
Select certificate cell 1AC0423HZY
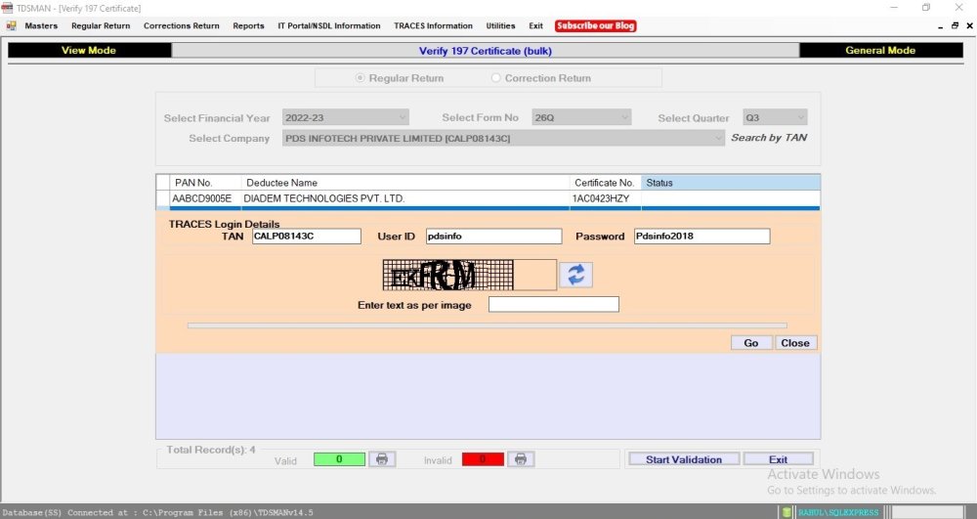(605, 198)
